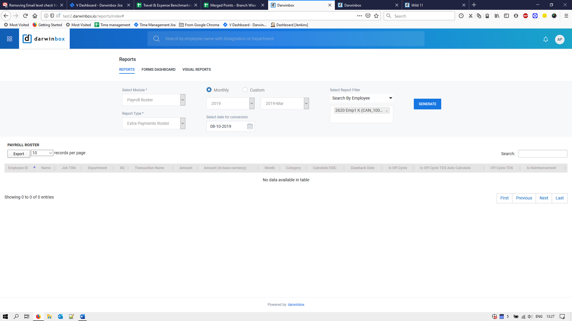Click the Firefox home icon
Viewport: 572px width, 321px height.
[35, 16]
